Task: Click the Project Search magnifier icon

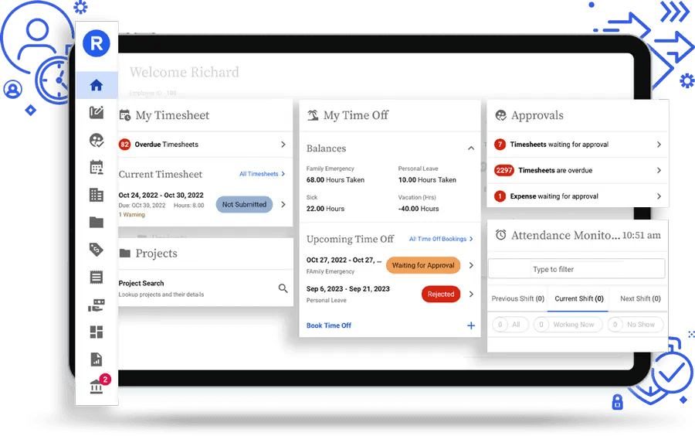Action: tap(283, 288)
